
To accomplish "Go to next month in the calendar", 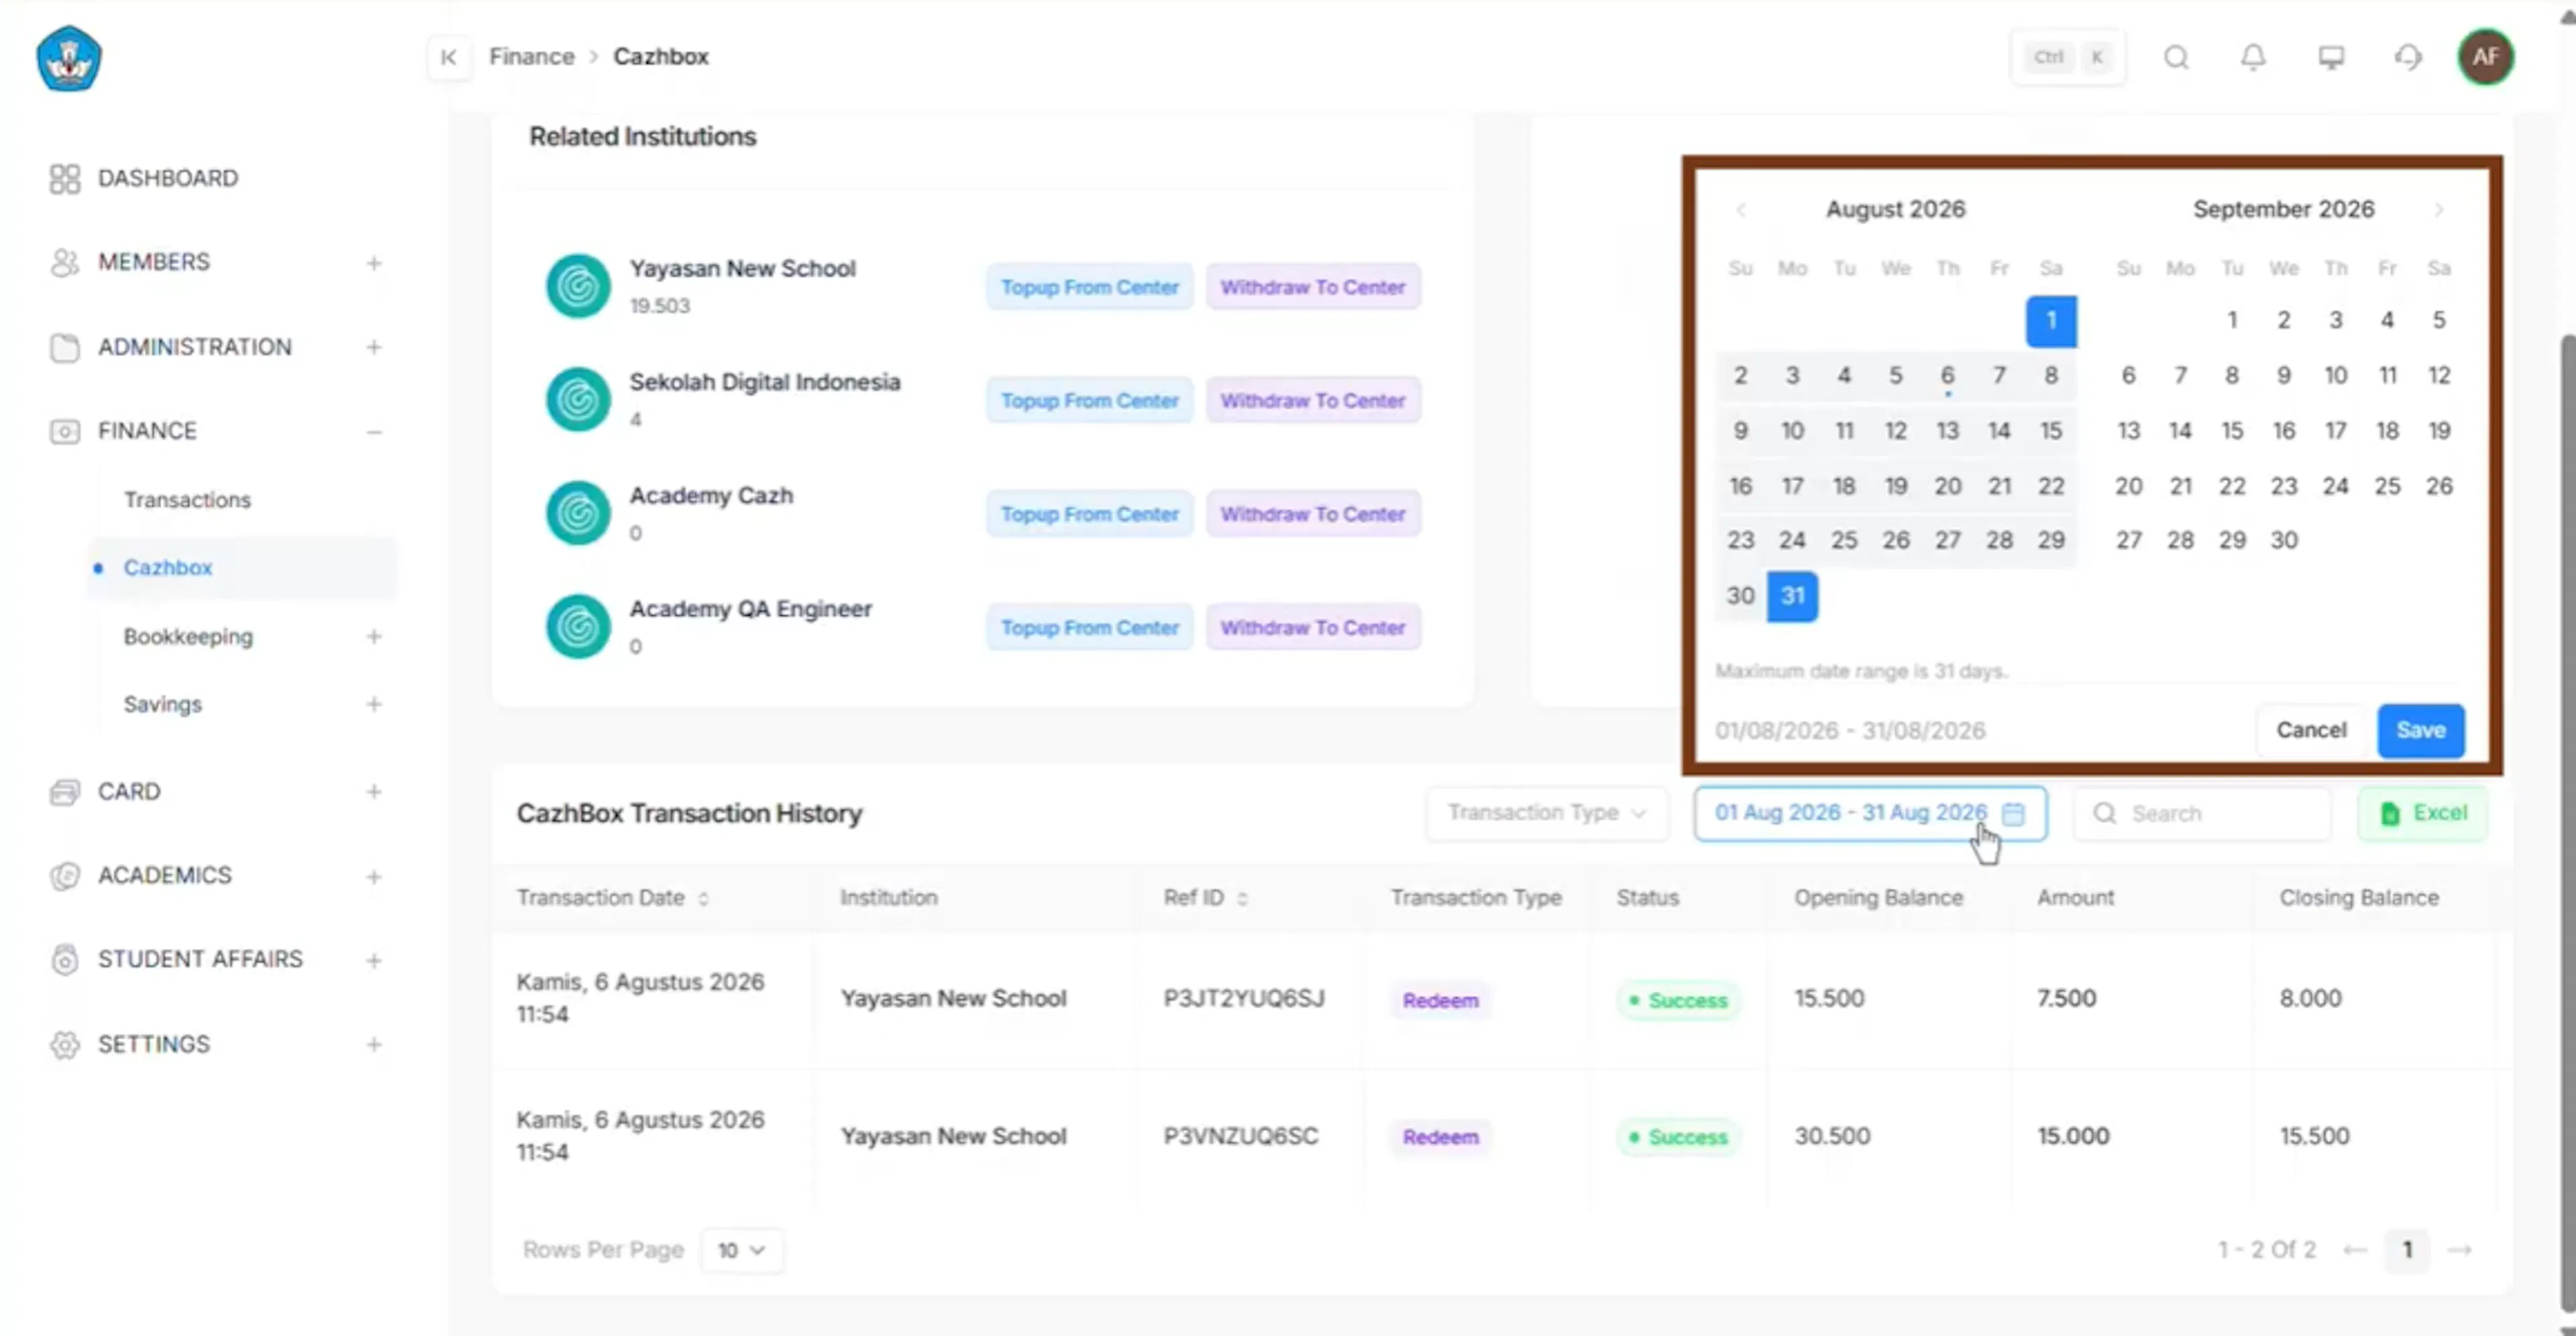I will (x=2439, y=210).
